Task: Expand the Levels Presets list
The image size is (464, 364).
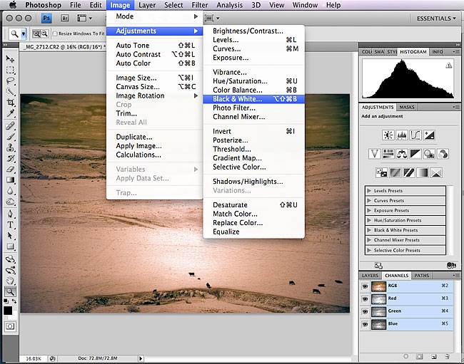Action: (368, 191)
